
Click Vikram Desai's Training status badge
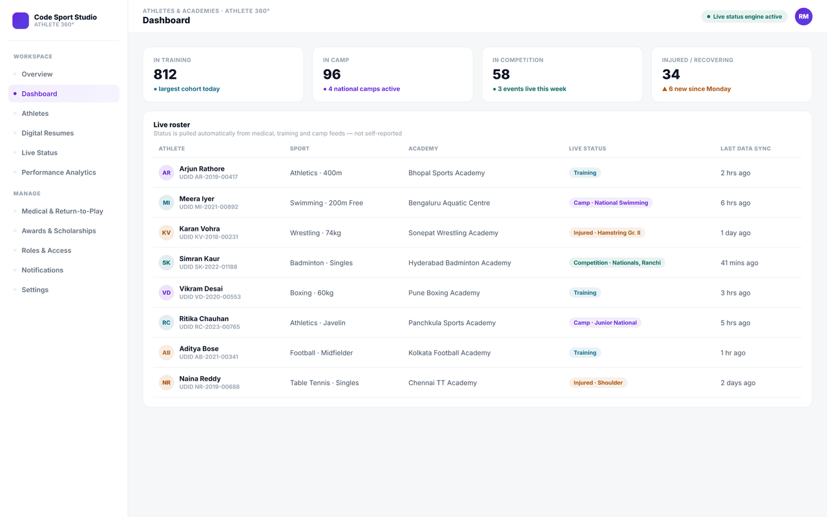[585, 293]
